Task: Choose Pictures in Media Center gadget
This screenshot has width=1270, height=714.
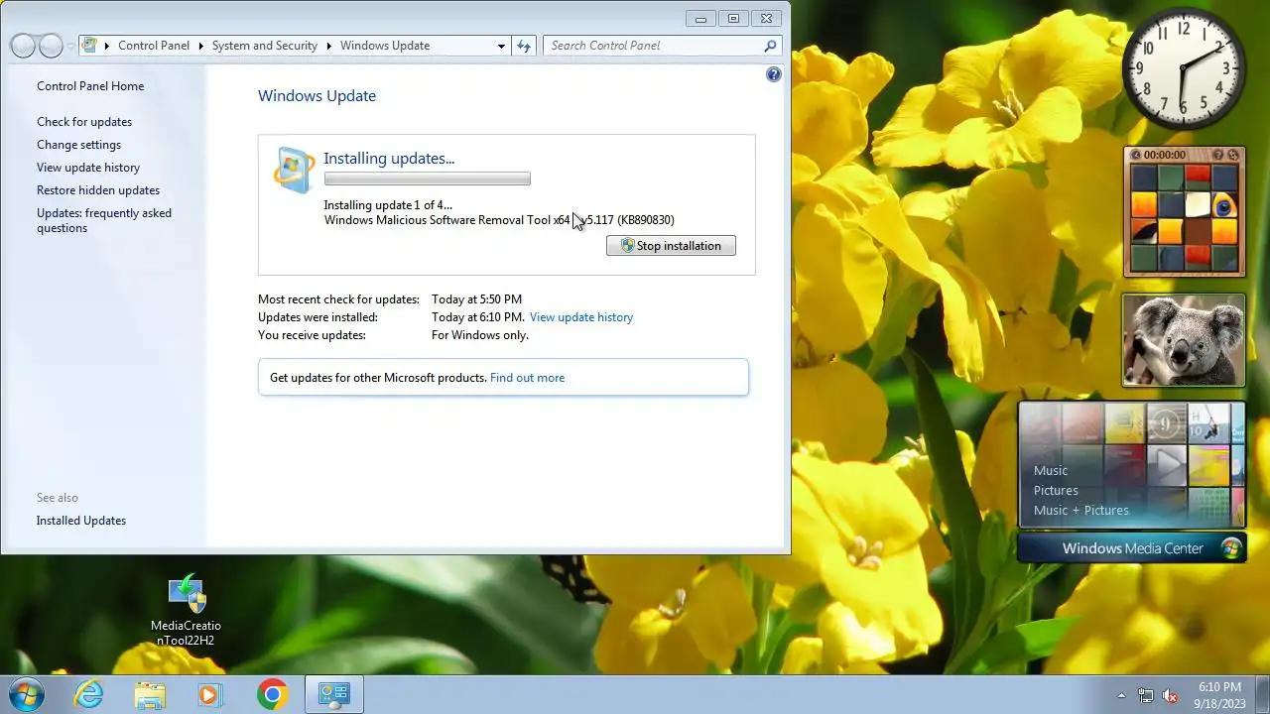Action: click(x=1056, y=490)
